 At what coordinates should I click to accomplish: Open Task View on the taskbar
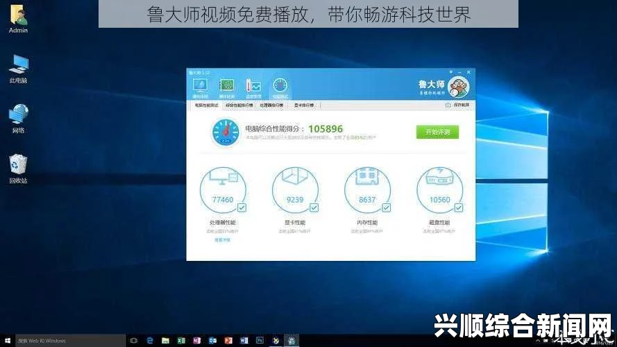(134, 341)
